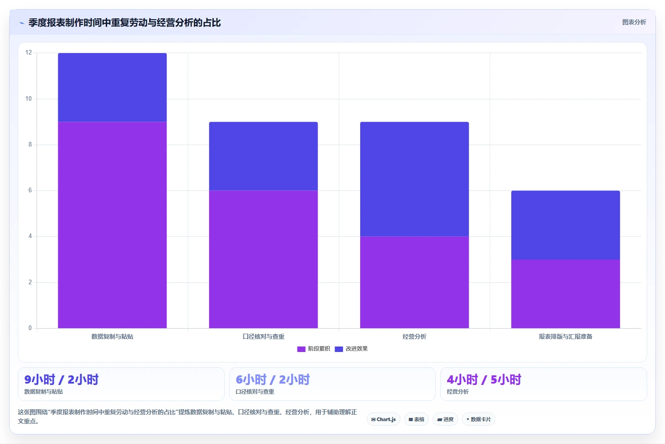The width and height of the screenshot is (665, 444).
Task: Click the description paragraph starting 这张图围绕
Action: click(x=188, y=417)
